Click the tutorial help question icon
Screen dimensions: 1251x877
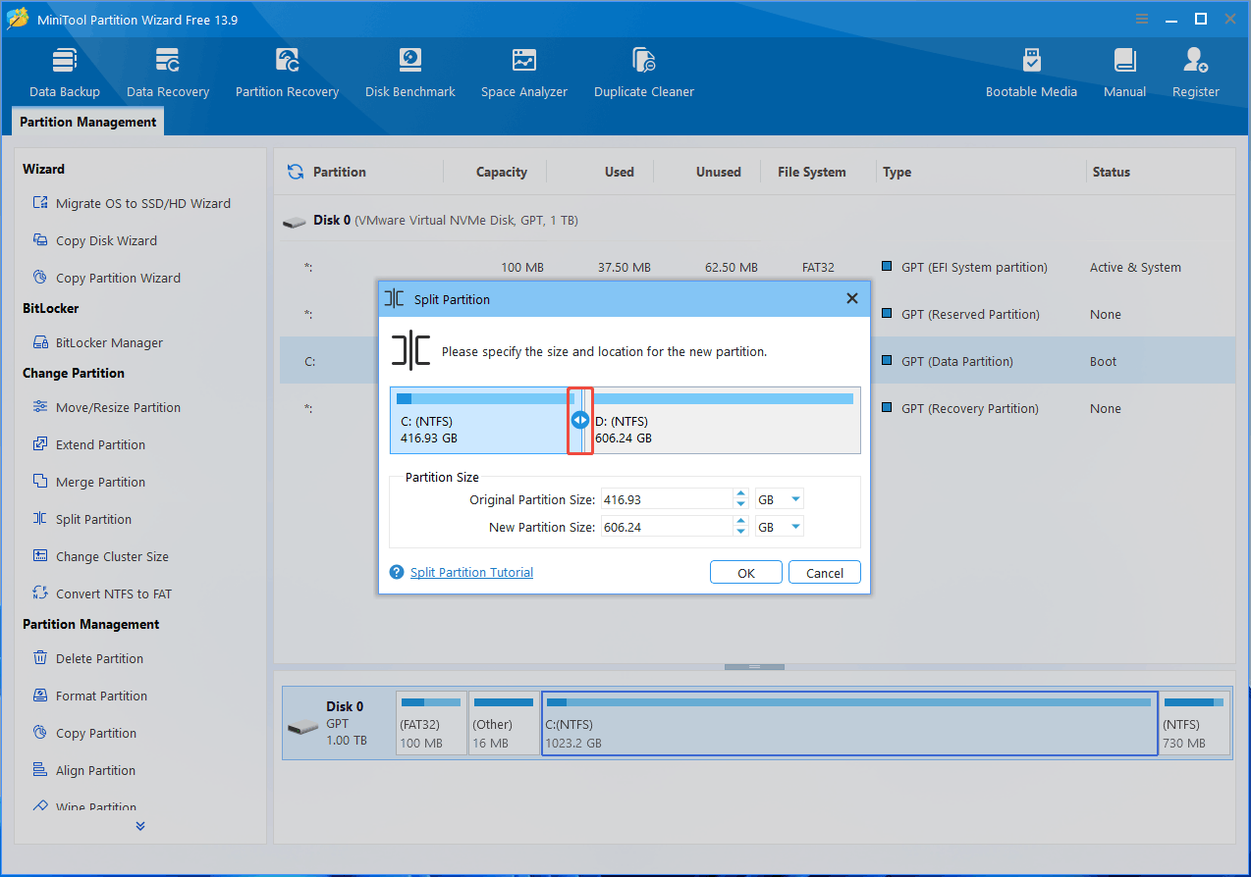pyautogui.click(x=397, y=572)
